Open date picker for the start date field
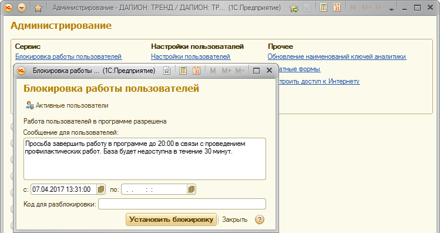440x233 pixels. pos(101,189)
